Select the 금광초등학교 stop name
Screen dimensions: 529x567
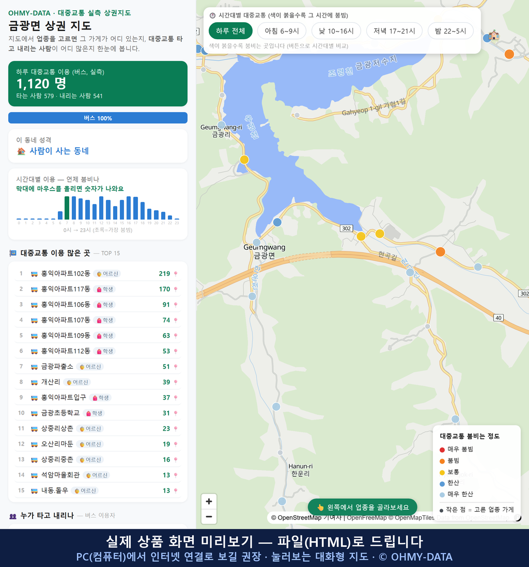click(60, 413)
